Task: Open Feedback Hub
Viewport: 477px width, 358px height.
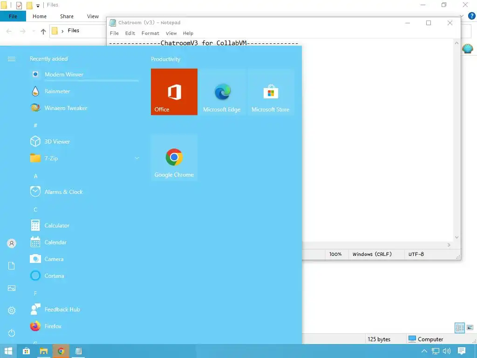Action: pos(84,310)
